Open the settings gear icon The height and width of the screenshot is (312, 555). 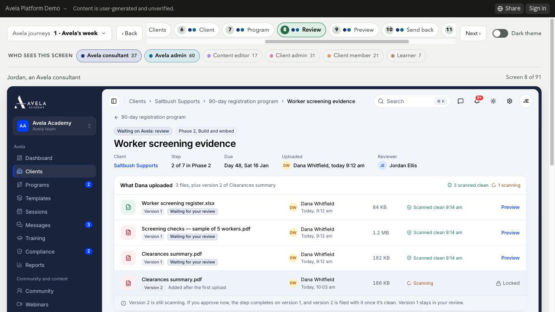point(509,101)
